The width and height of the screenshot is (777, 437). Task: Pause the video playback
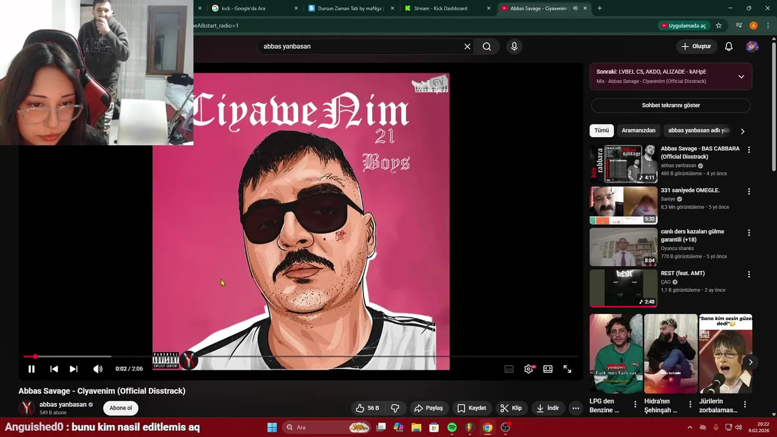[x=32, y=369]
